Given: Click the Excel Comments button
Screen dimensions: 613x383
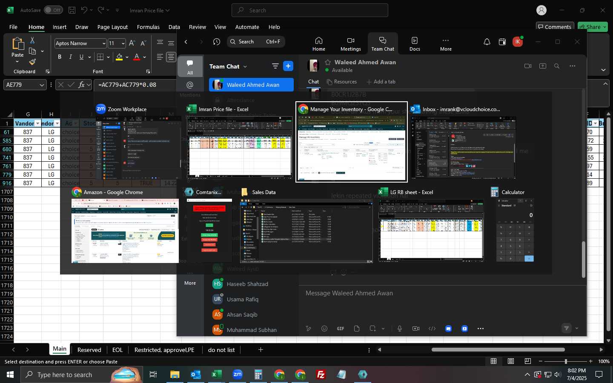Looking at the screenshot, I should [x=555, y=26].
